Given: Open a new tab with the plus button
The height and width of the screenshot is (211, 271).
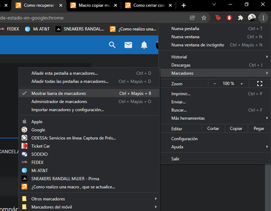Looking at the screenshot, I should pyautogui.click(x=183, y=5).
